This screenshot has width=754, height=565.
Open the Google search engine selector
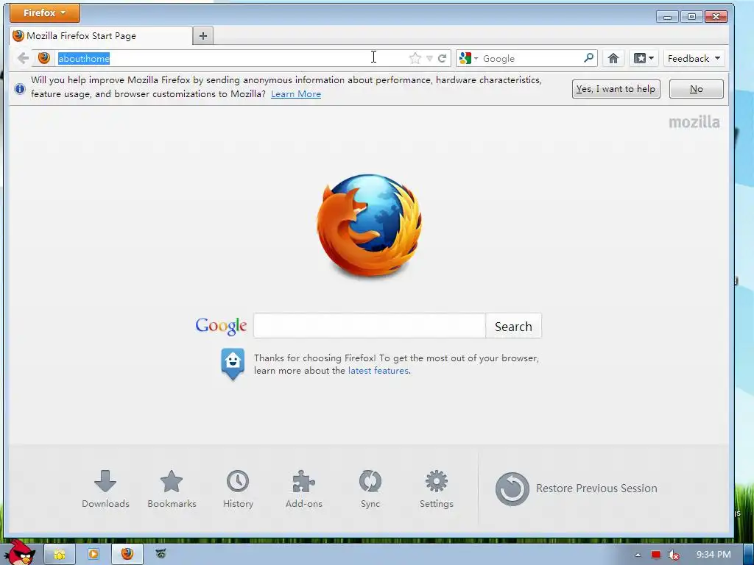click(468, 59)
